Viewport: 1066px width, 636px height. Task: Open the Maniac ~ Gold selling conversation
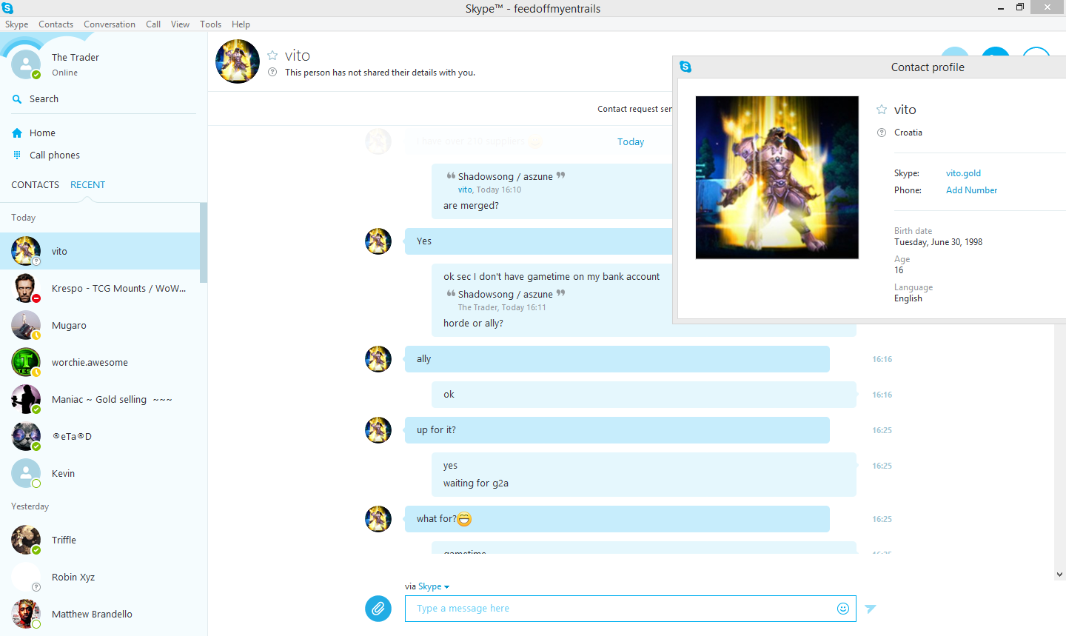(100, 400)
